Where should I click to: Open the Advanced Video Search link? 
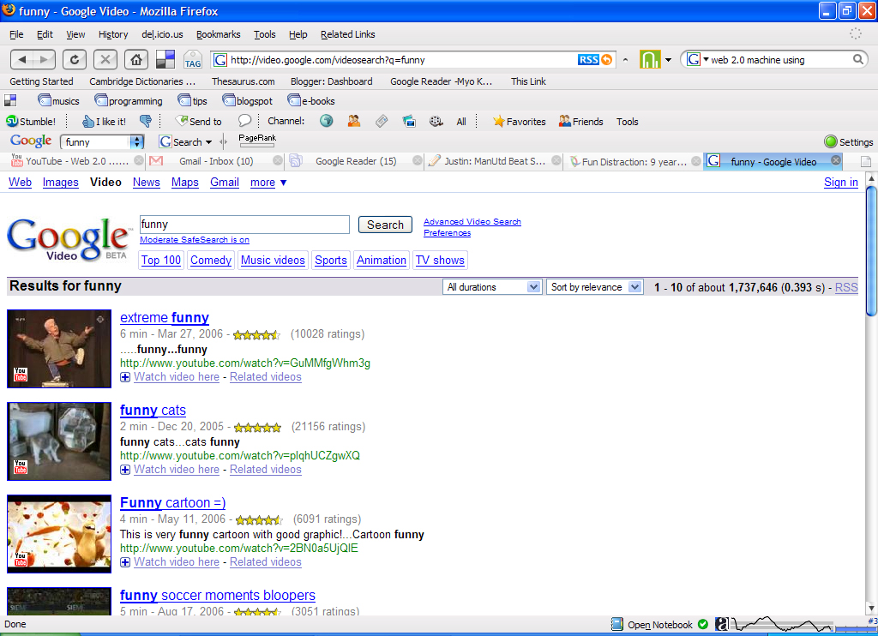[472, 222]
